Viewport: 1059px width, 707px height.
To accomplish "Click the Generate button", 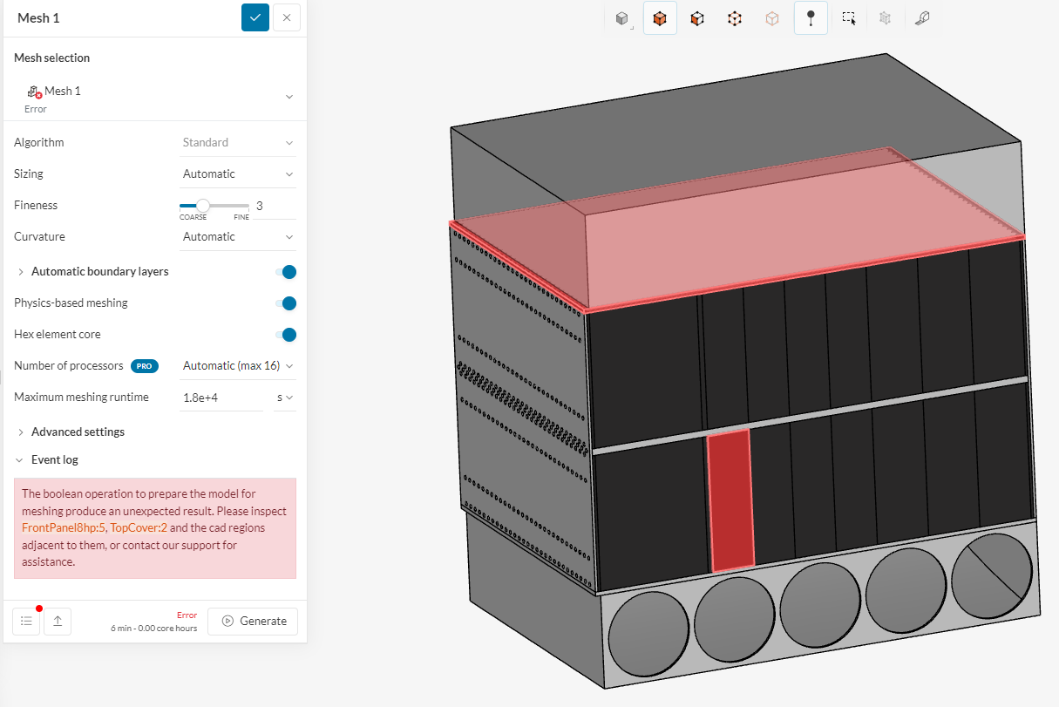I will (253, 622).
